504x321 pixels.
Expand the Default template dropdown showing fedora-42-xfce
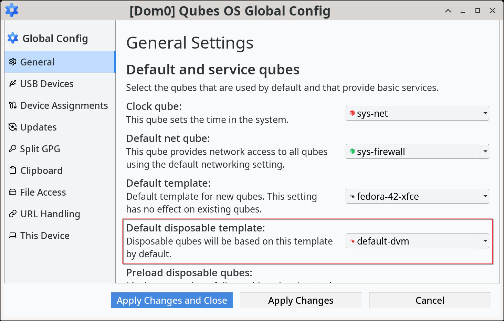(485, 196)
